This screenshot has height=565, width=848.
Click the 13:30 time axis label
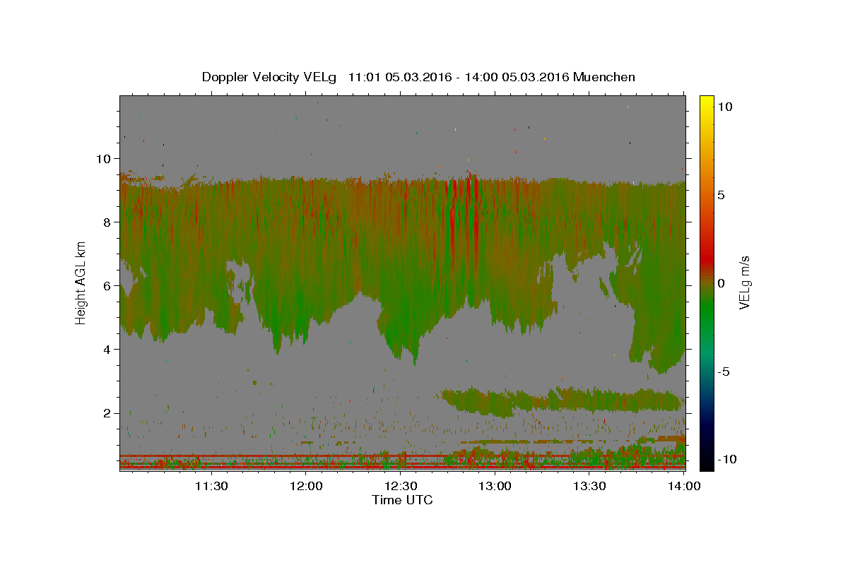tap(590, 486)
